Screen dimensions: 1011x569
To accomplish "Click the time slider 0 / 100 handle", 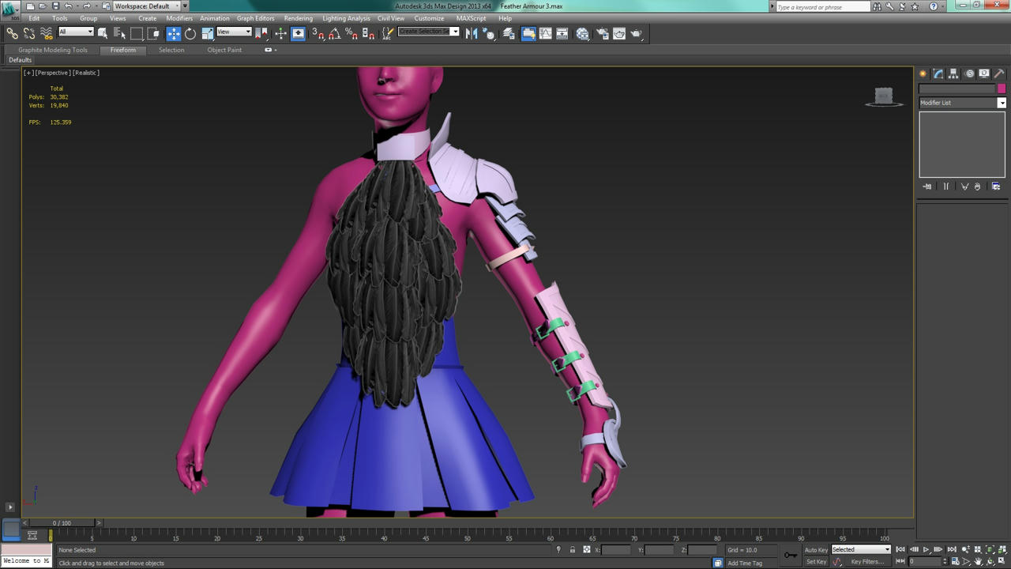I will (62, 523).
